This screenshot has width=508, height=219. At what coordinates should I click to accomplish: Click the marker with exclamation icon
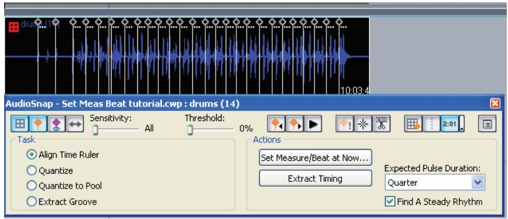click(345, 124)
